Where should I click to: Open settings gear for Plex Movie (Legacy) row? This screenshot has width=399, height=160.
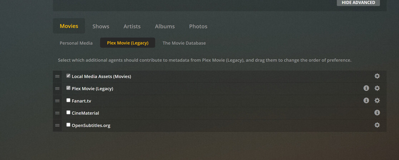pyautogui.click(x=377, y=88)
